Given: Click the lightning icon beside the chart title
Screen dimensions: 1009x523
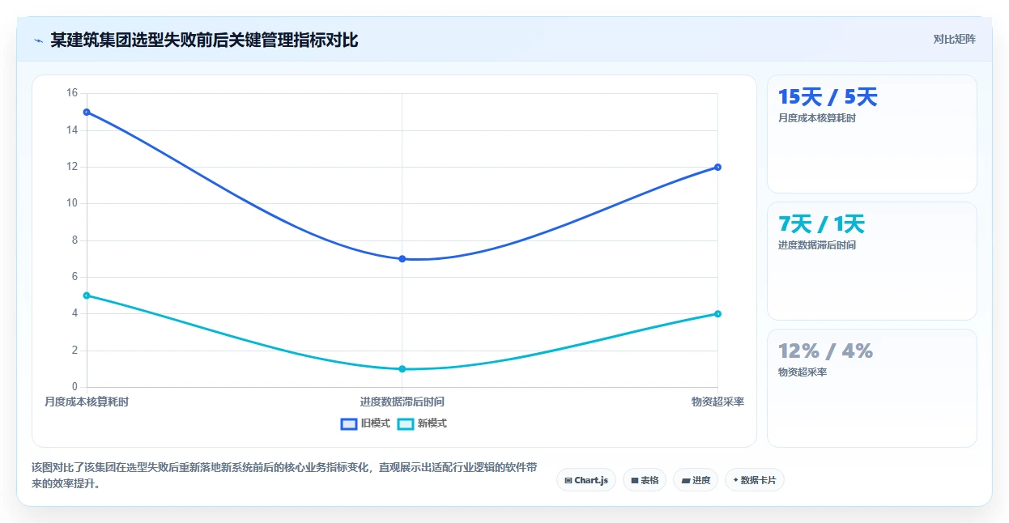Looking at the screenshot, I should 38,40.
